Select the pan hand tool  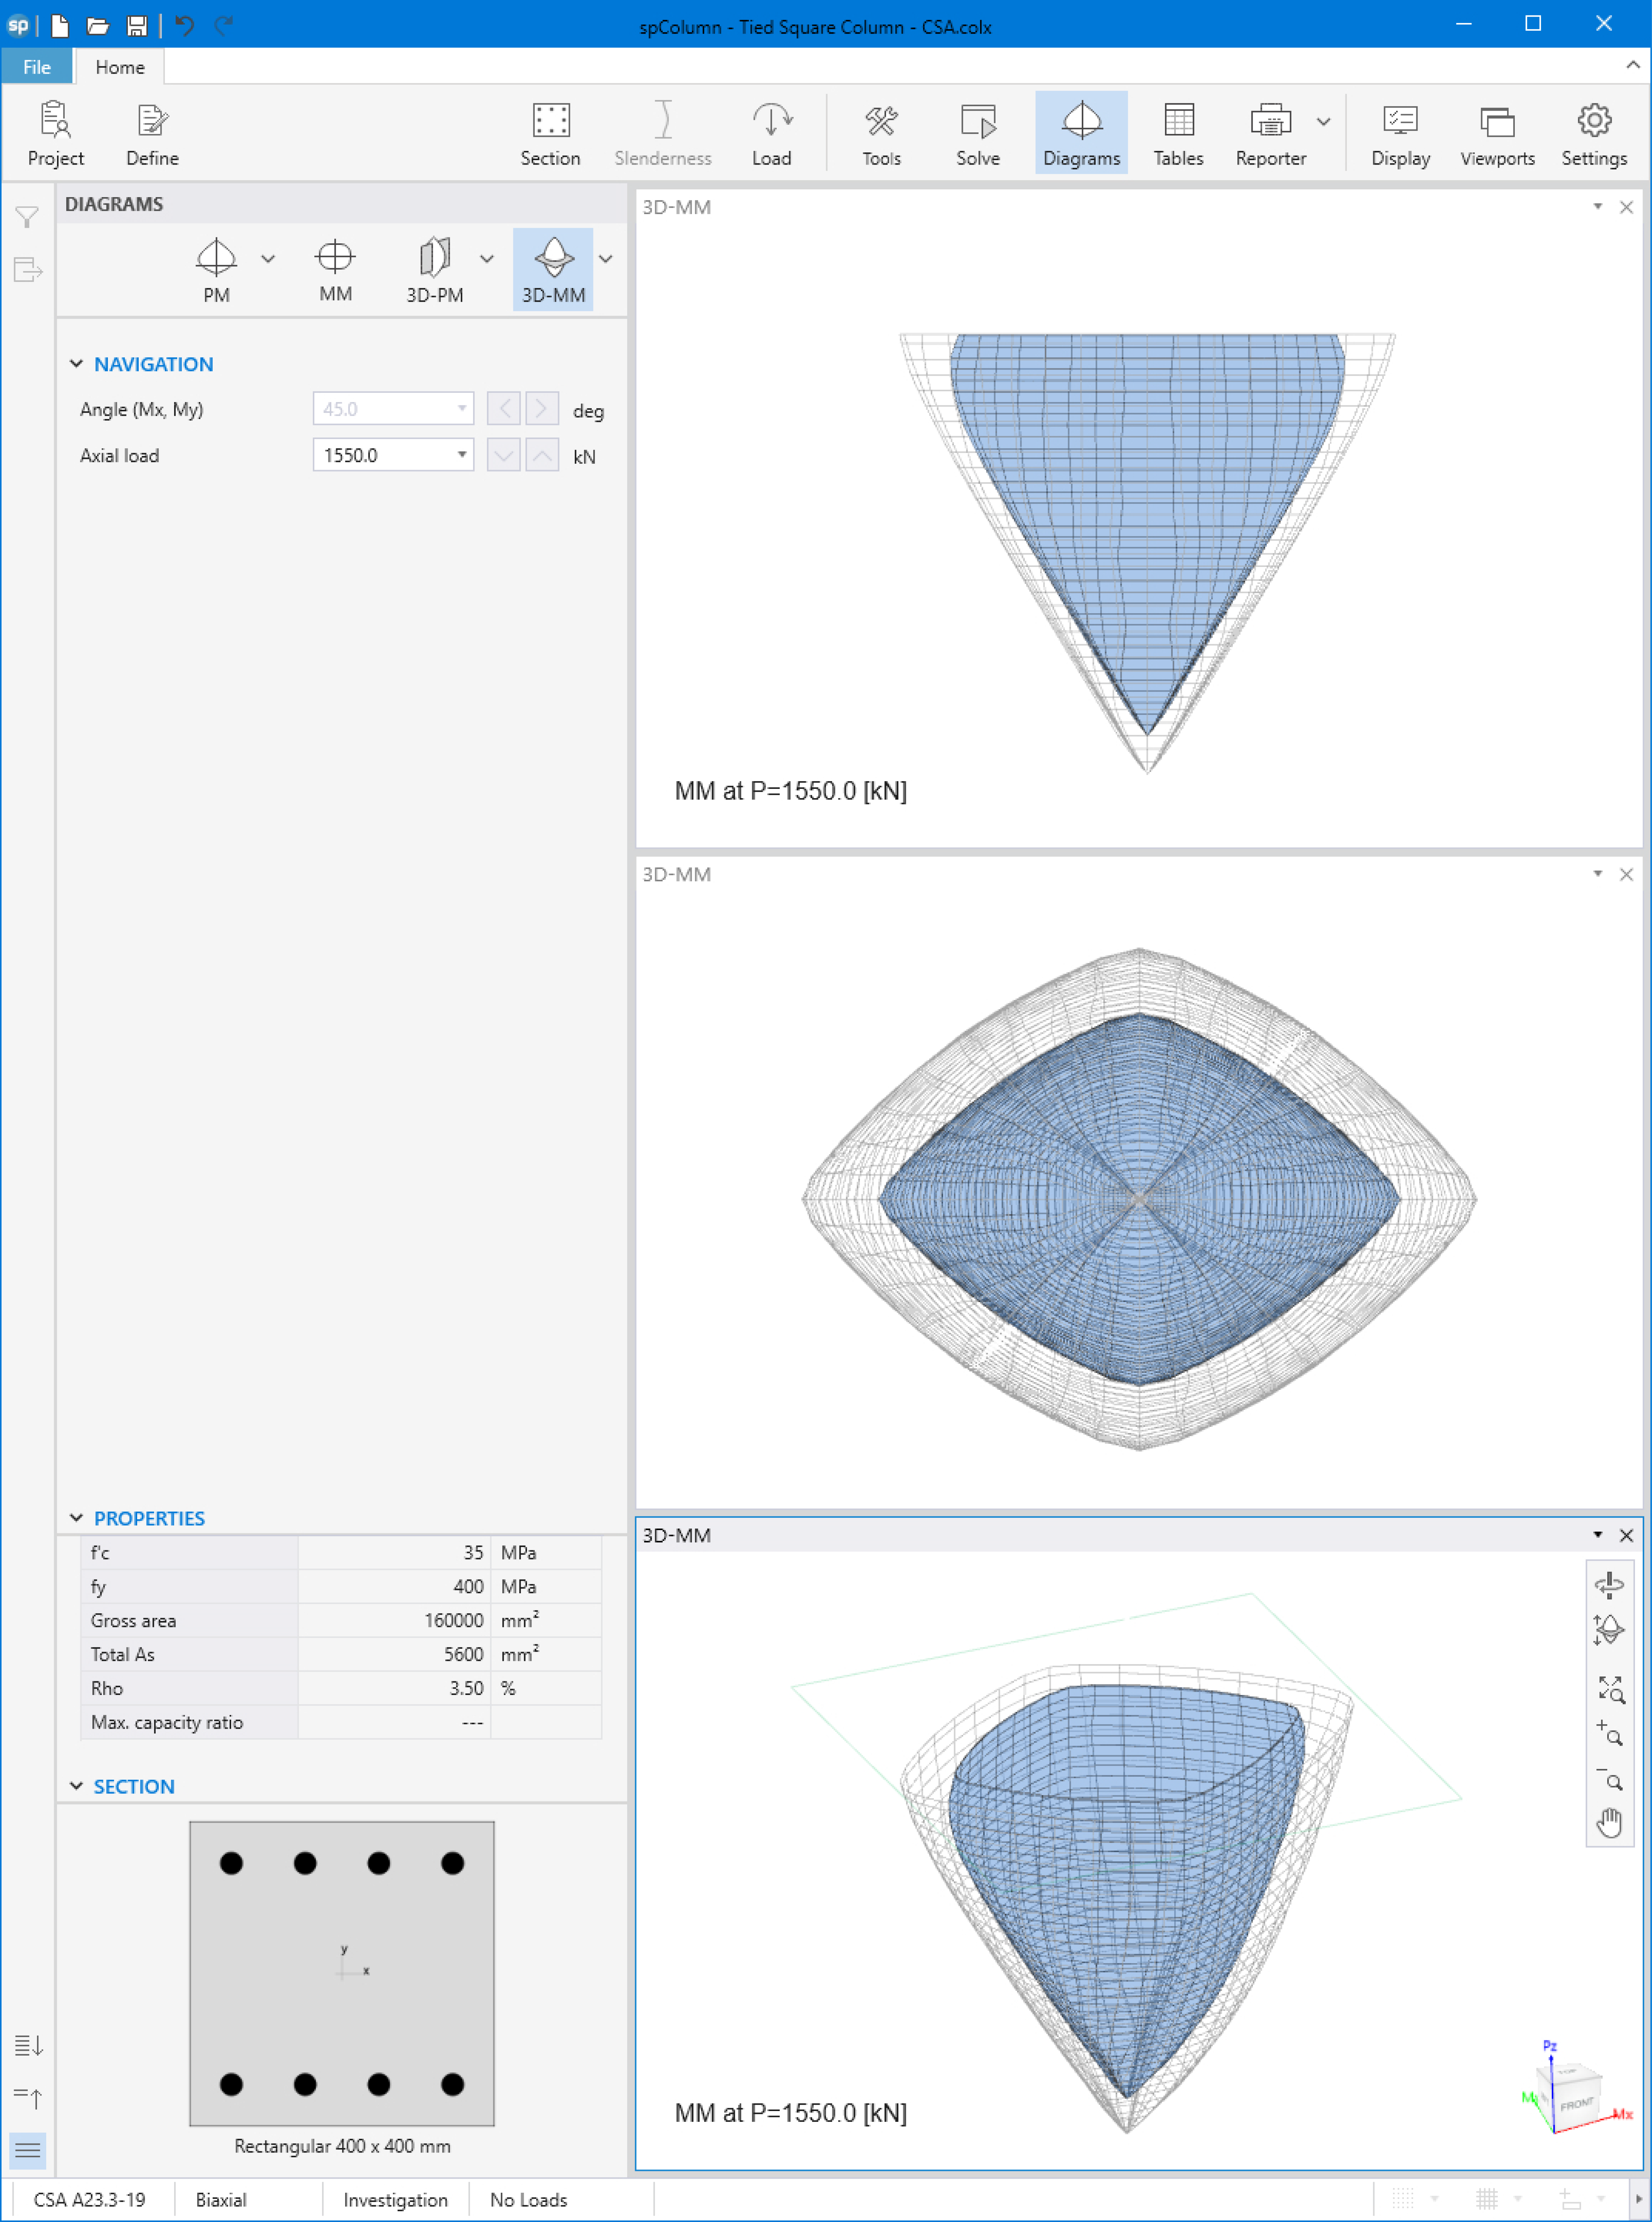click(x=1609, y=1823)
